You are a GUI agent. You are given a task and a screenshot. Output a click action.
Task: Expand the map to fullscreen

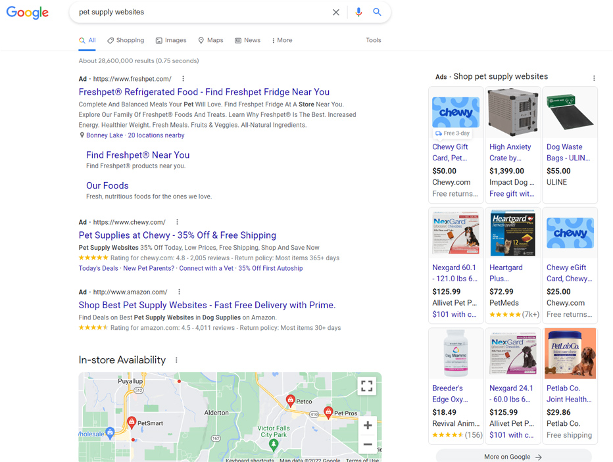[x=367, y=386]
